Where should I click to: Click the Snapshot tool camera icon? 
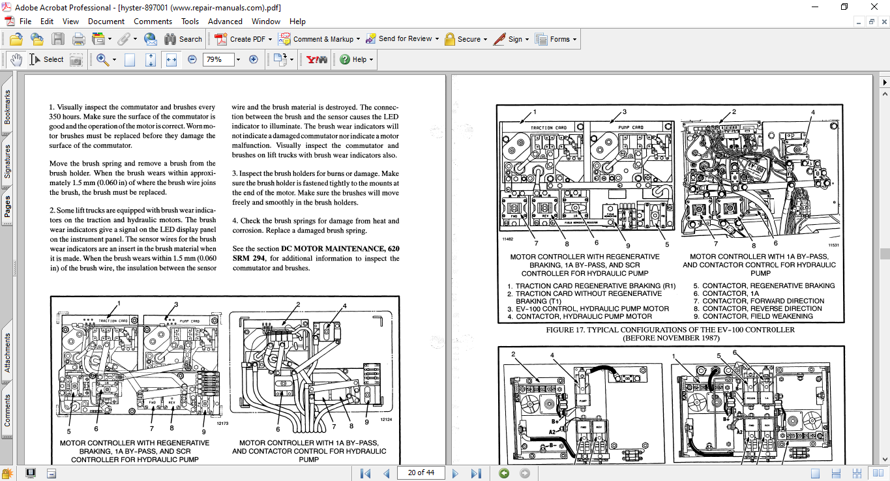[76, 59]
